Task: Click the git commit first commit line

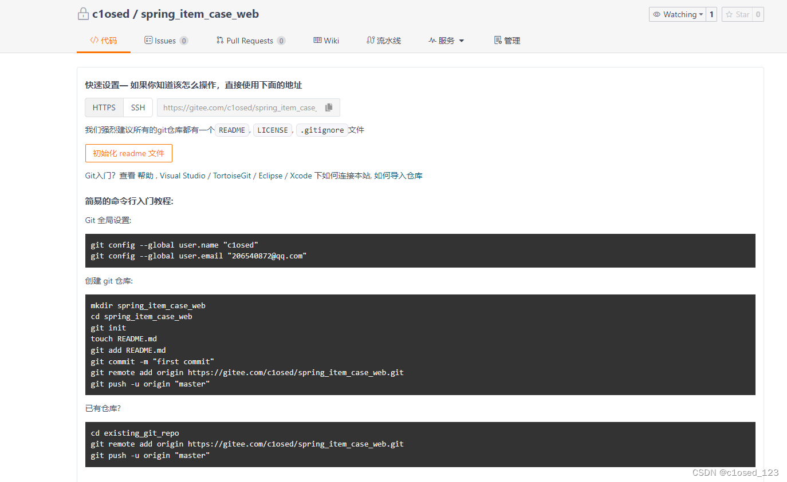Action: 152,361
